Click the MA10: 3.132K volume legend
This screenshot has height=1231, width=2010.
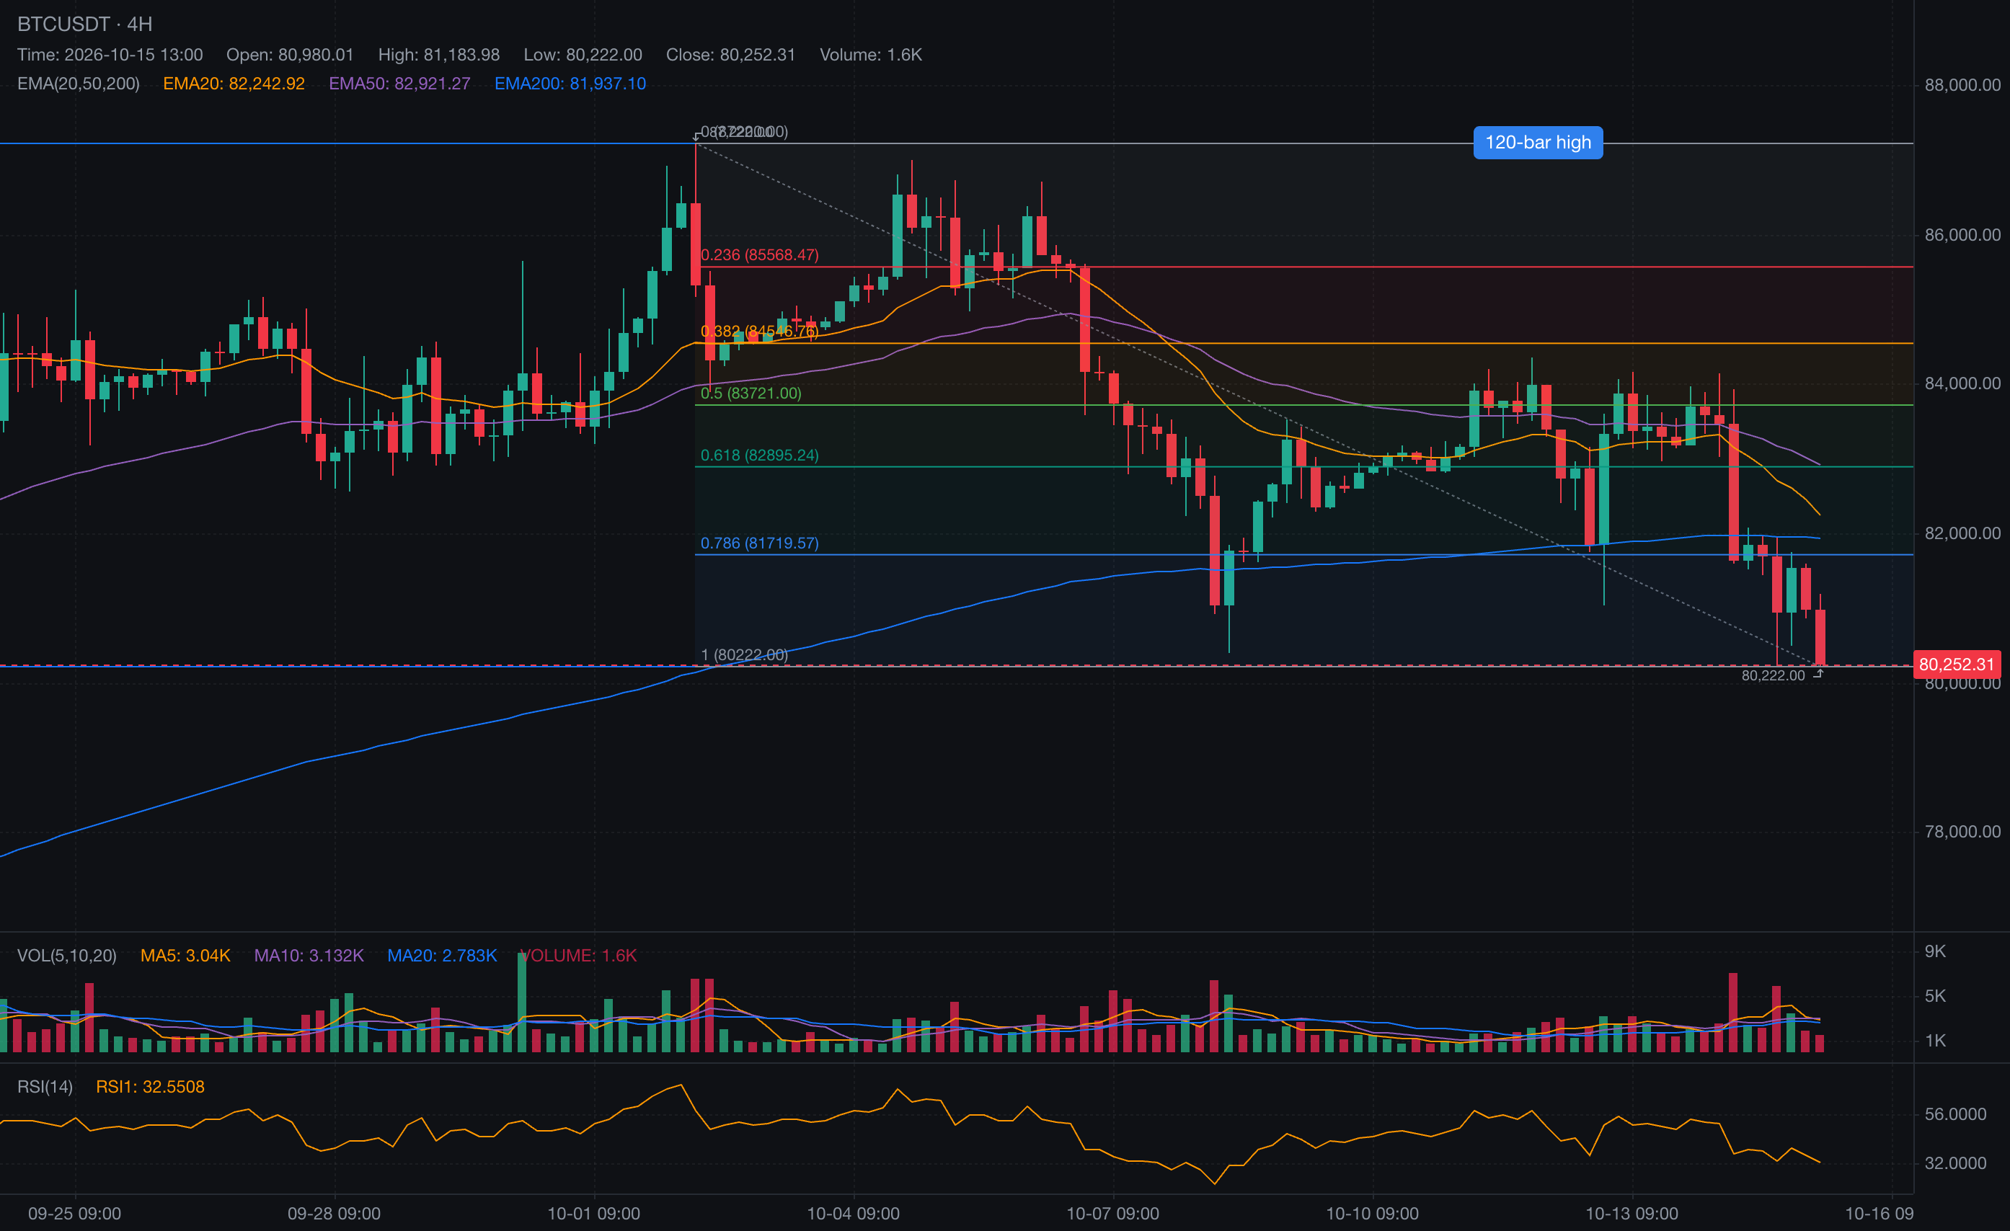click(x=309, y=956)
